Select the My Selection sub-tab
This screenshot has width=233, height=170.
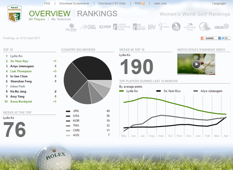[x=61, y=19]
